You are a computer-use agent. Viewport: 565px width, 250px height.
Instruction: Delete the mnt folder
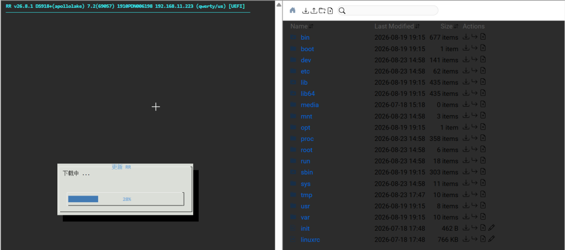pyautogui.click(x=483, y=116)
